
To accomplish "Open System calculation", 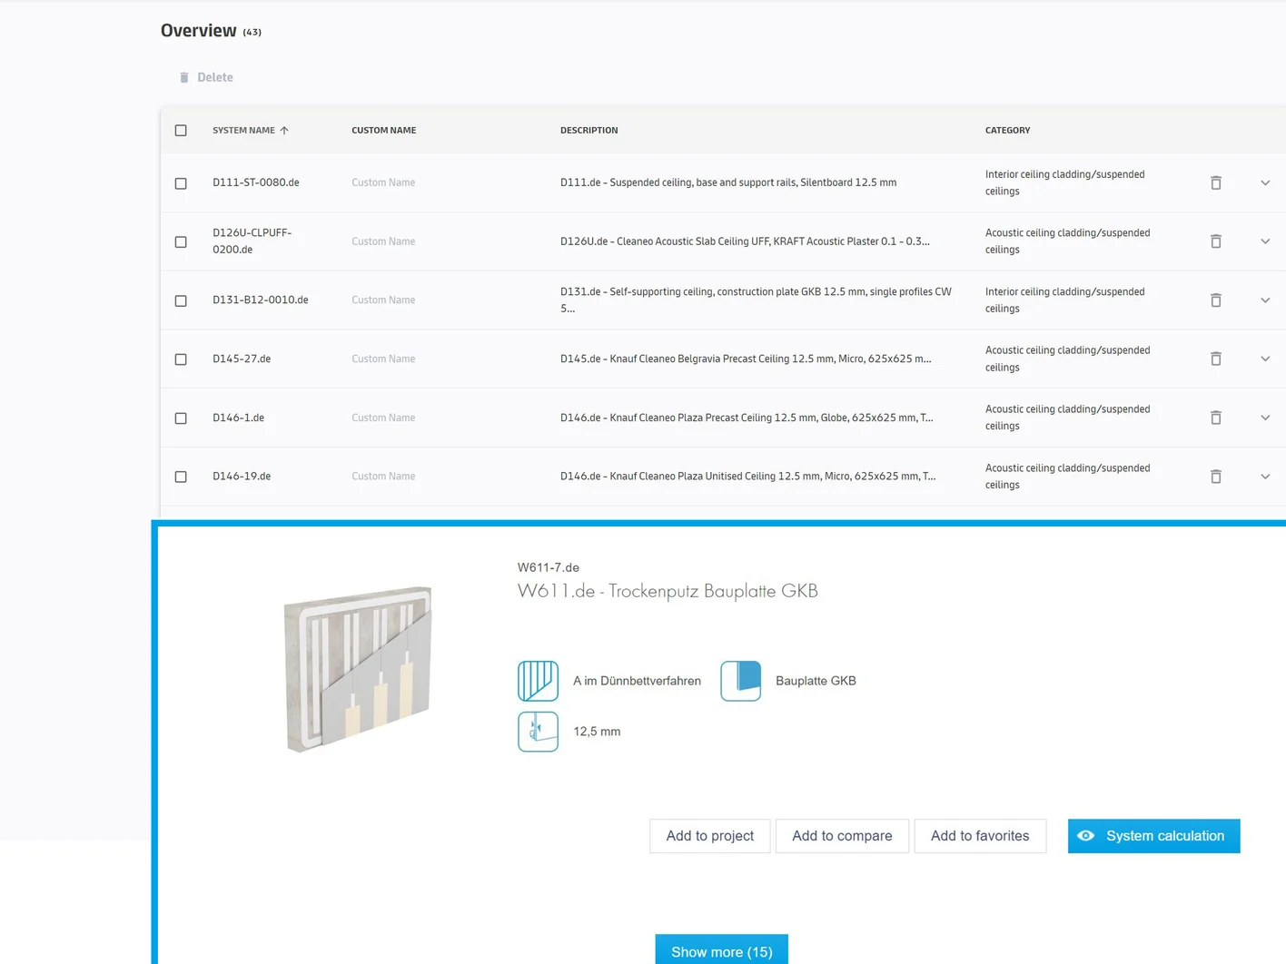I will [x=1153, y=836].
